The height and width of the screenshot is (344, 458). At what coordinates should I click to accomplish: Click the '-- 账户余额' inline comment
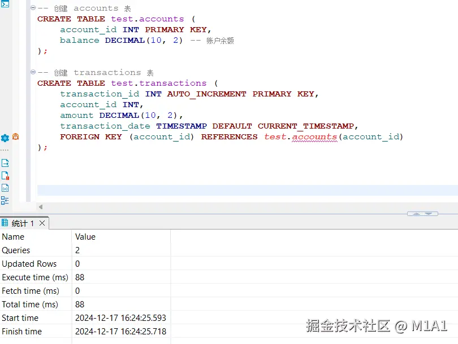click(212, 41)
